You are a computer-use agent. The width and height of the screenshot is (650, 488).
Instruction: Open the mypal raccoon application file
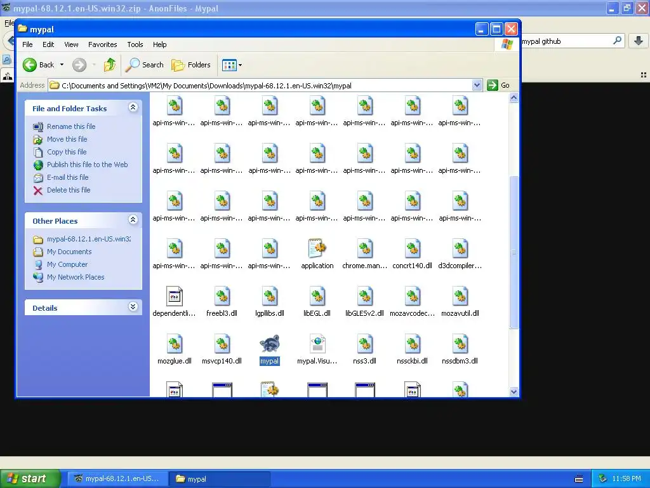(269, 344)
